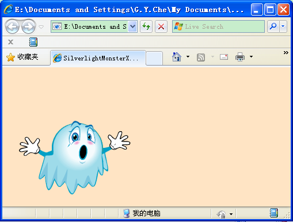
Task: Expand the Home button dropdown arrow
Action: [188, 57]
